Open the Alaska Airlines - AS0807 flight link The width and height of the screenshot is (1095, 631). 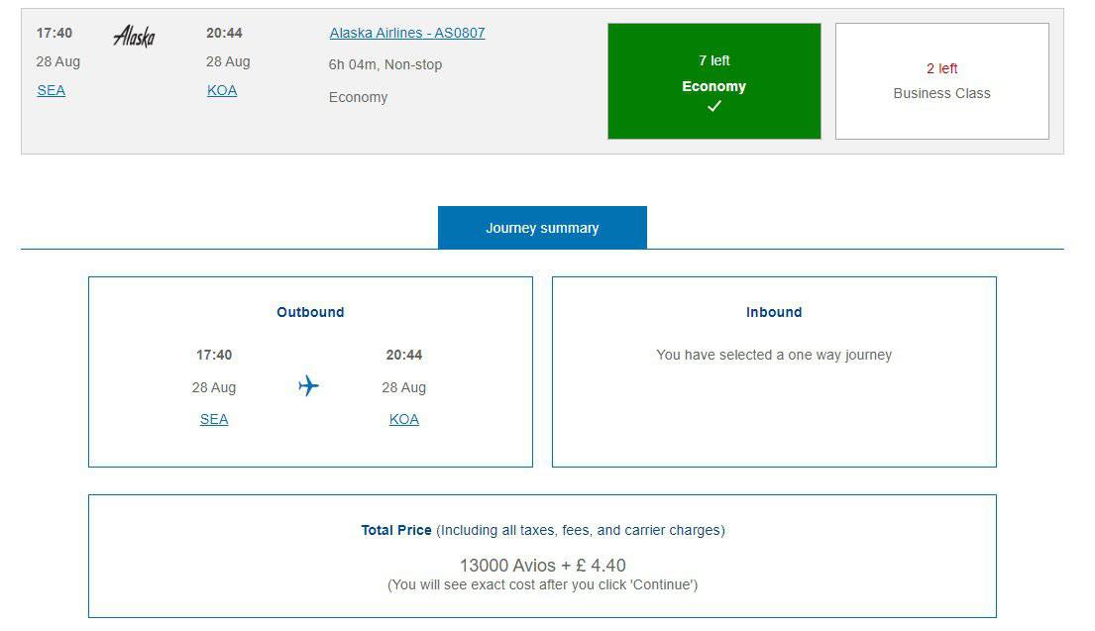pos(407,33)
